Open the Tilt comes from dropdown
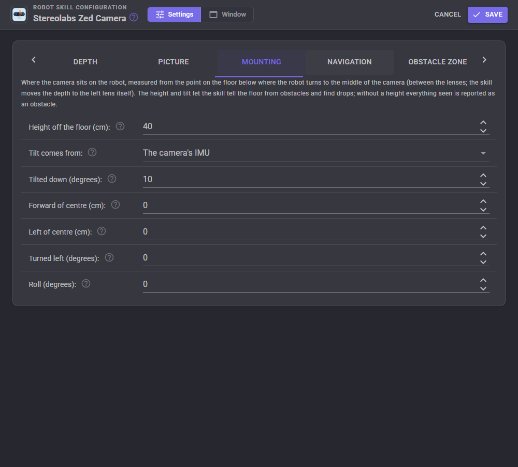This screenshot has height=467, width=518. [x=316, y=153]
